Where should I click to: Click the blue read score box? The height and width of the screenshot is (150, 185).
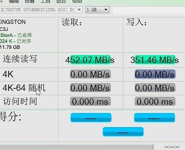coord(91,118)
